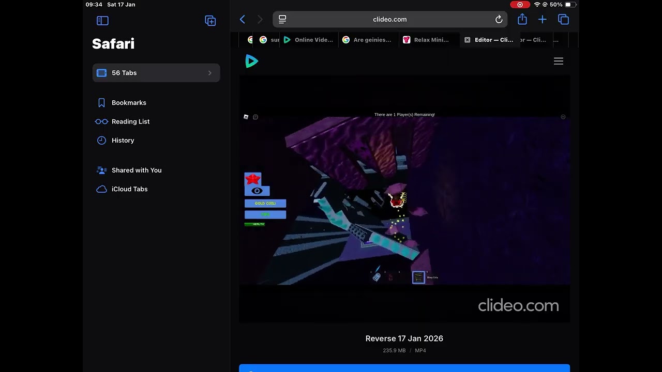
Task: Click the History clock icon
Action: [x=101, y=141]
